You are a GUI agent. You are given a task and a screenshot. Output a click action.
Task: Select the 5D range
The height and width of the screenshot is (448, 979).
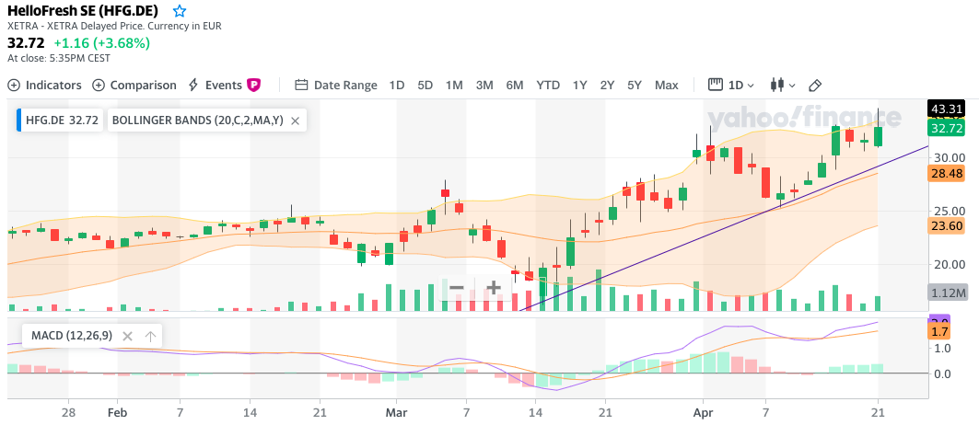(425, 85)
